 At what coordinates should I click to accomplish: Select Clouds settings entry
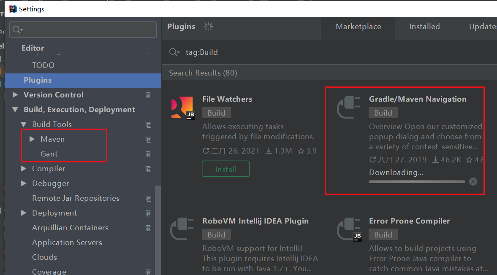44,257
